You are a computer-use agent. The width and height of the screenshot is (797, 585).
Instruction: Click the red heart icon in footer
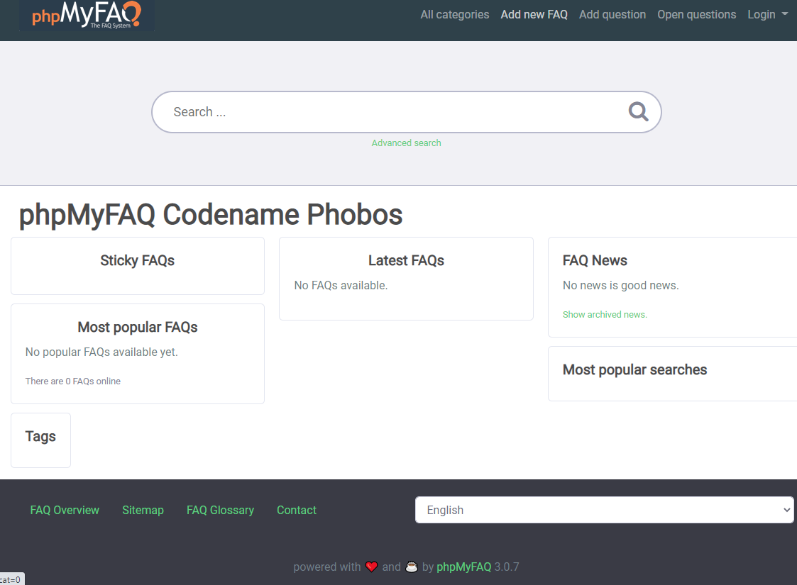point(372,567)
